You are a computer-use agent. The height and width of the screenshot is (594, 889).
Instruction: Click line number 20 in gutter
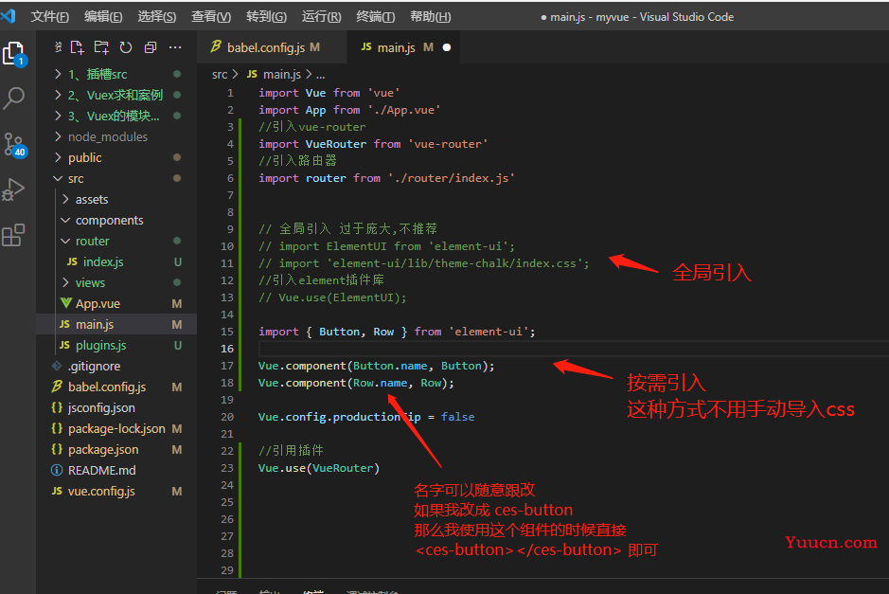coord(227,417)
